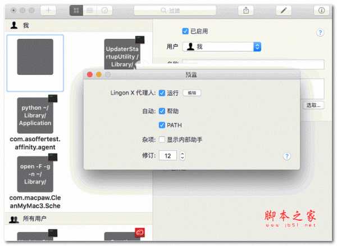Click the 所有用户 section header
This screenshot has height=246, width=337.
[x=79, y=218]
